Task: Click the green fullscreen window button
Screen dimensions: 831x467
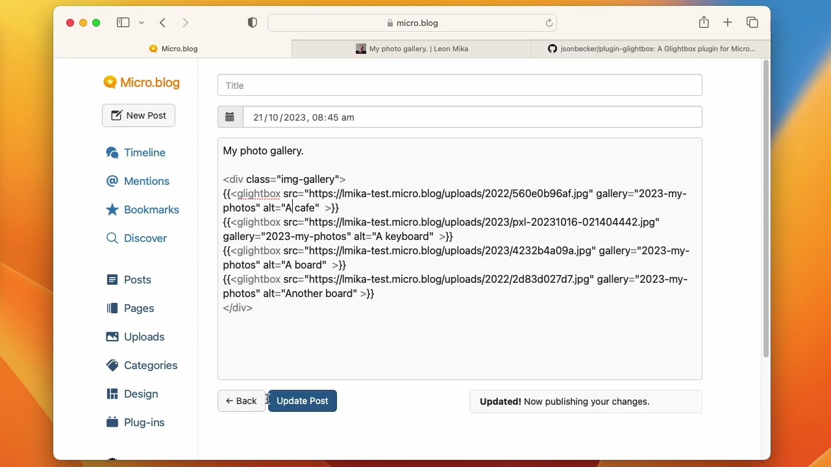Action: pyautogui.click(x=96, y=23)
